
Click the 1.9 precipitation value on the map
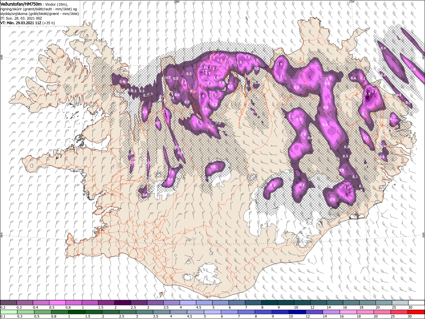pyautogui.click(x=279, y=64)
